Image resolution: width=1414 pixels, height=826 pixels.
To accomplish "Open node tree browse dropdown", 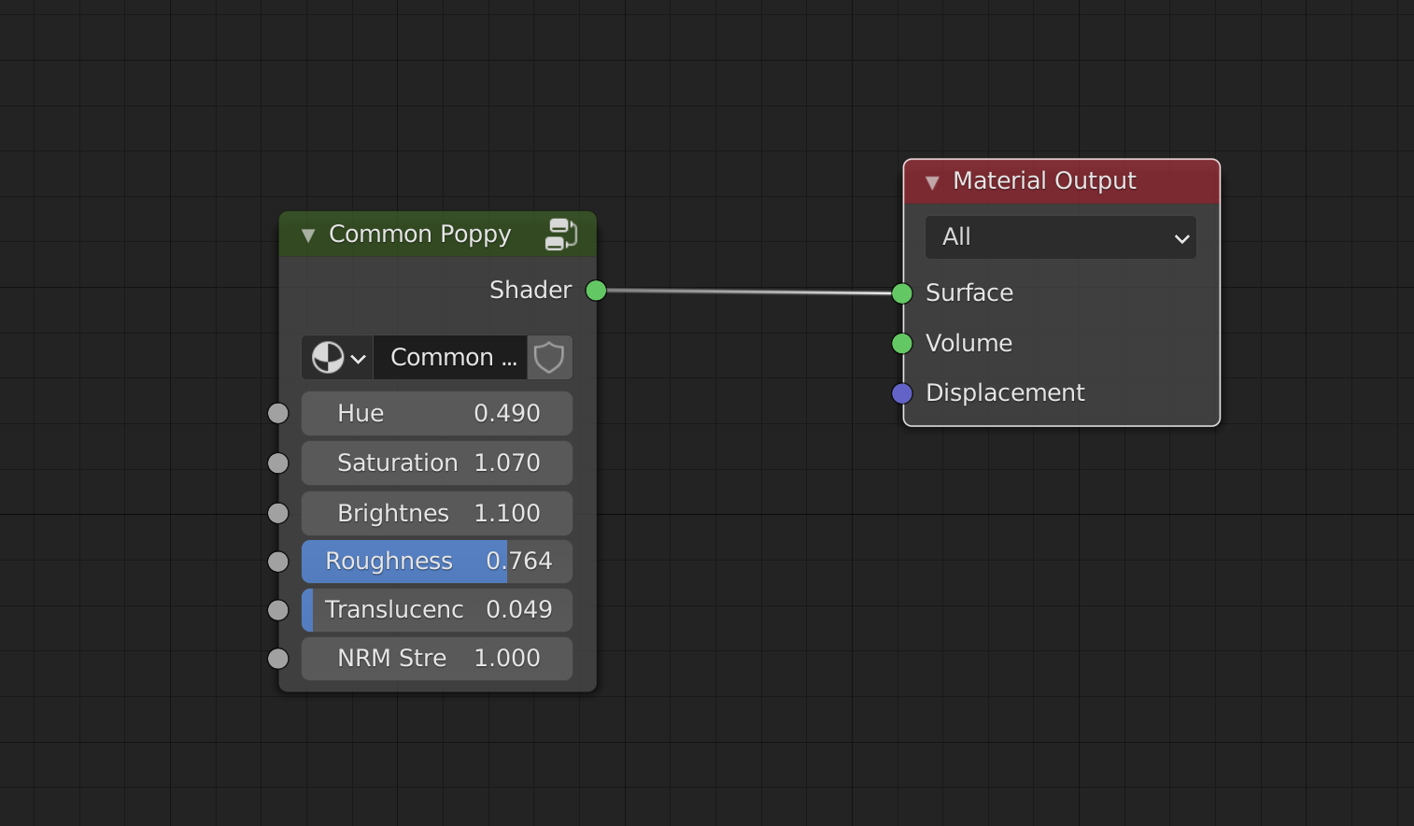I will 337,357.
